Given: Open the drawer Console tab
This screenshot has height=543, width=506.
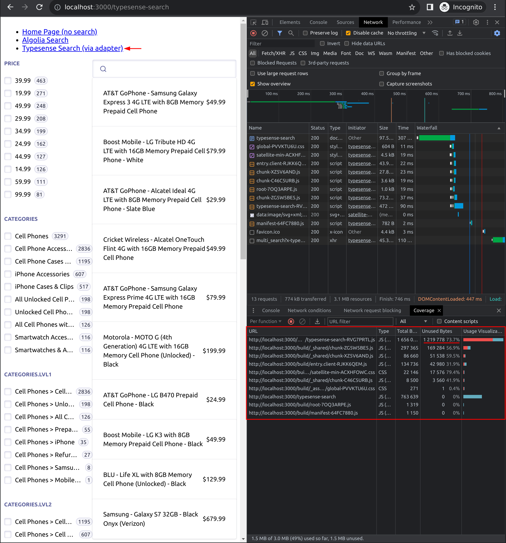Looking at the screenshot, I should click(271, 311).
